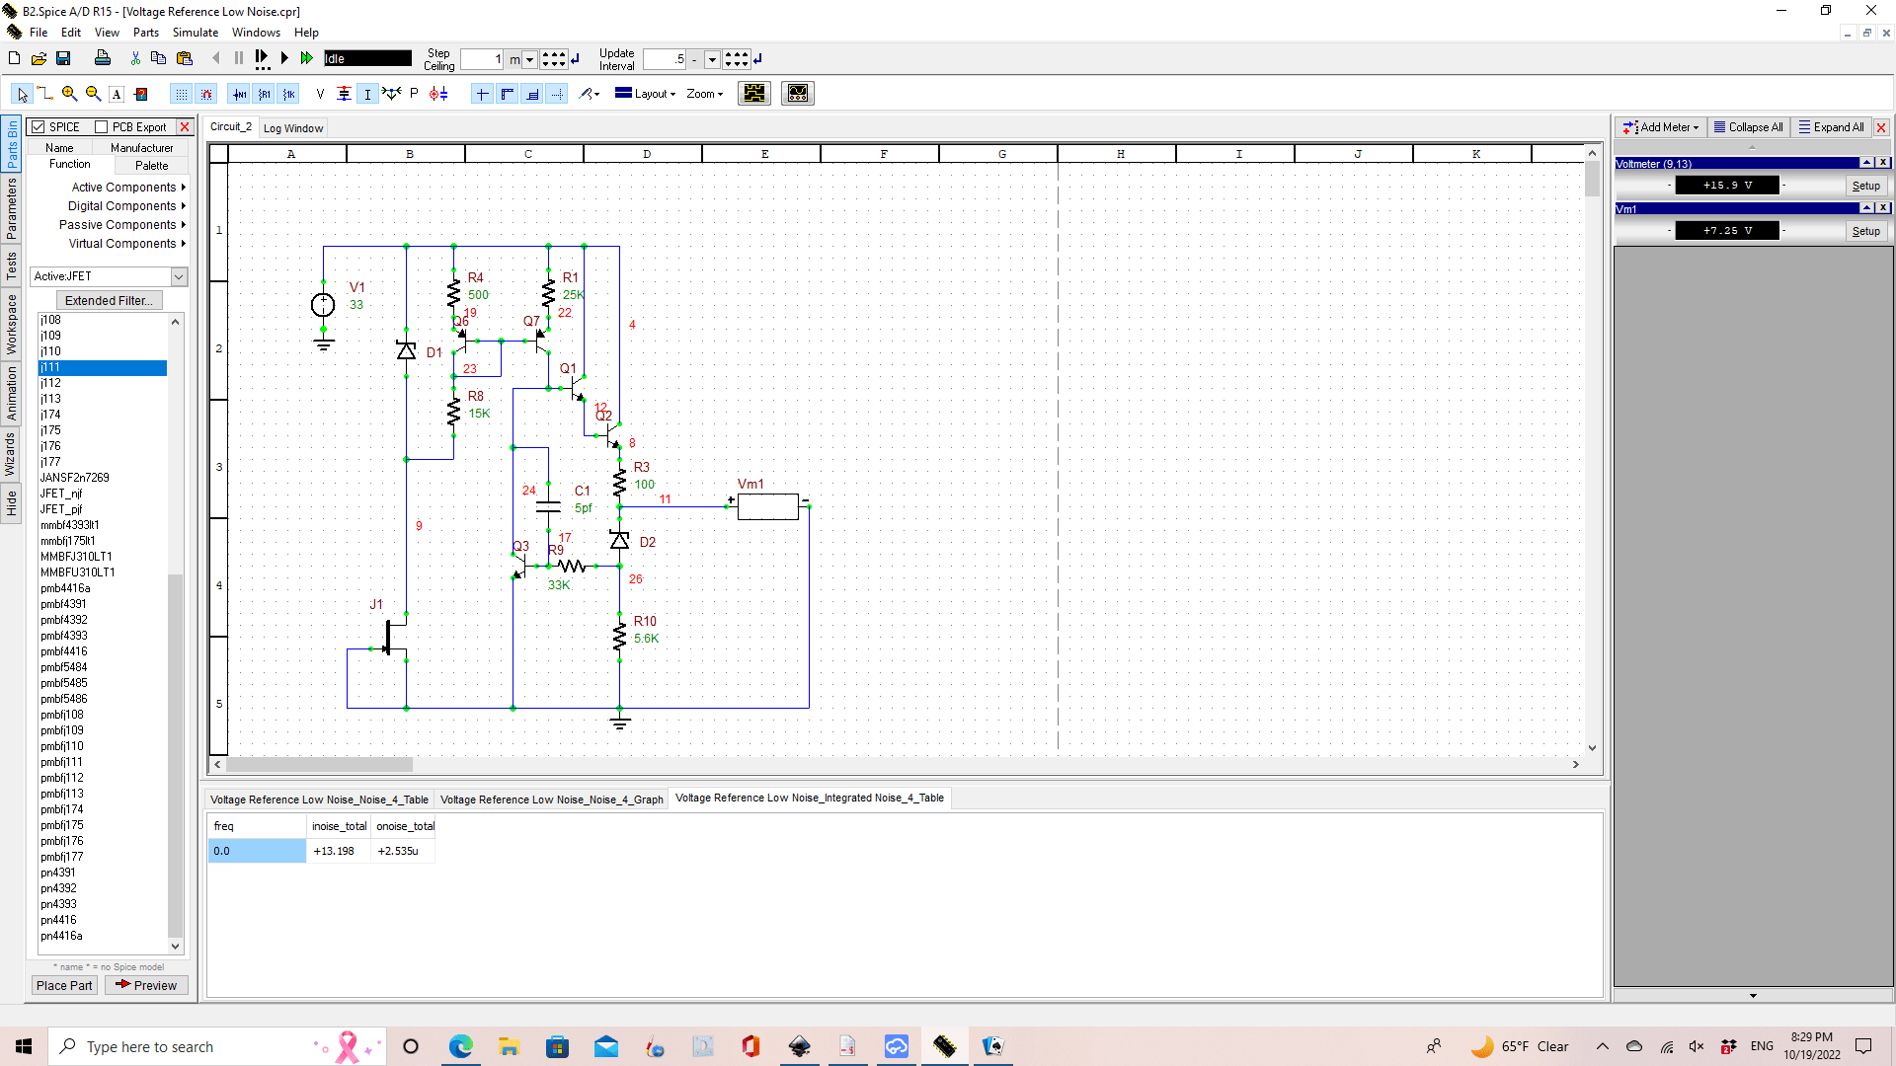The image size is (1896, 1066).
Task: Click the Extended Filter button
Action: tap(109, 301)
